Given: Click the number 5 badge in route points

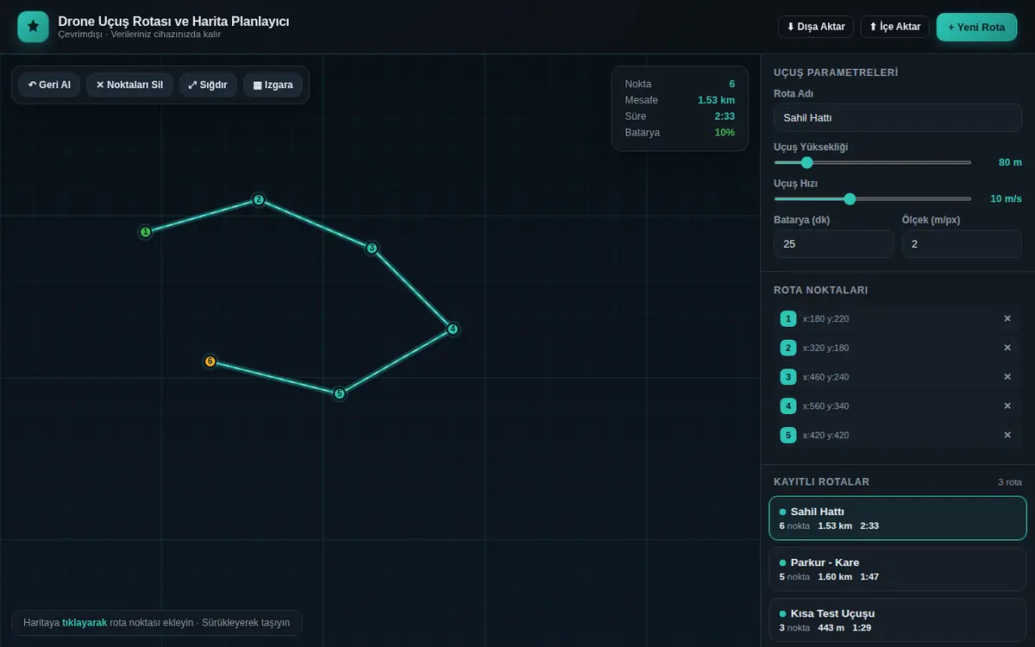Looking at the screenshot, I should click(787, 435).
